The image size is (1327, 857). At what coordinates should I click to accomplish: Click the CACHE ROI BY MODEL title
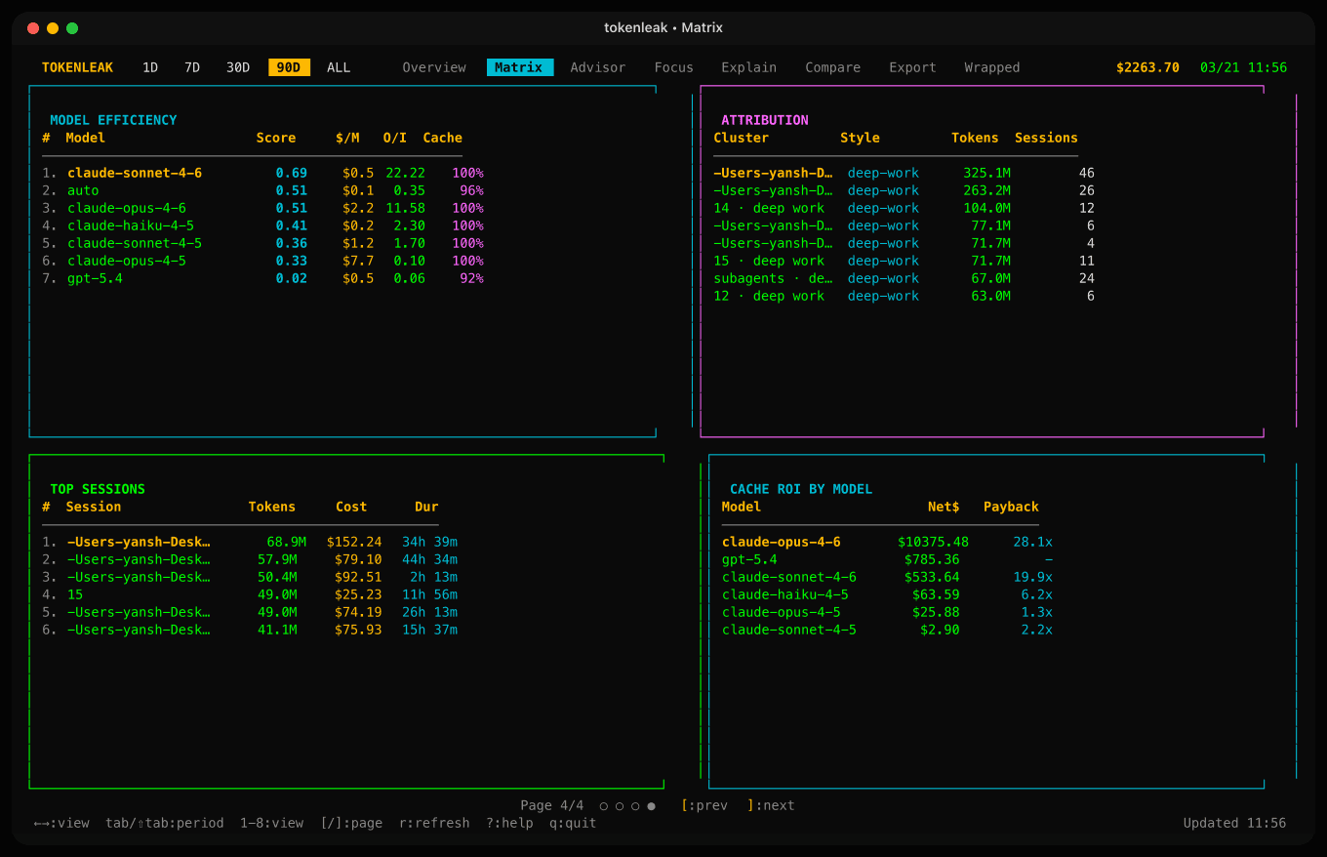pyautogui.click(x=801, y=489)
